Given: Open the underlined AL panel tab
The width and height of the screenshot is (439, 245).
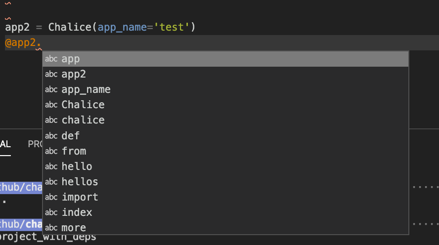Looking at the screenshot, I should pyautogui.click(x=5, y=144).
